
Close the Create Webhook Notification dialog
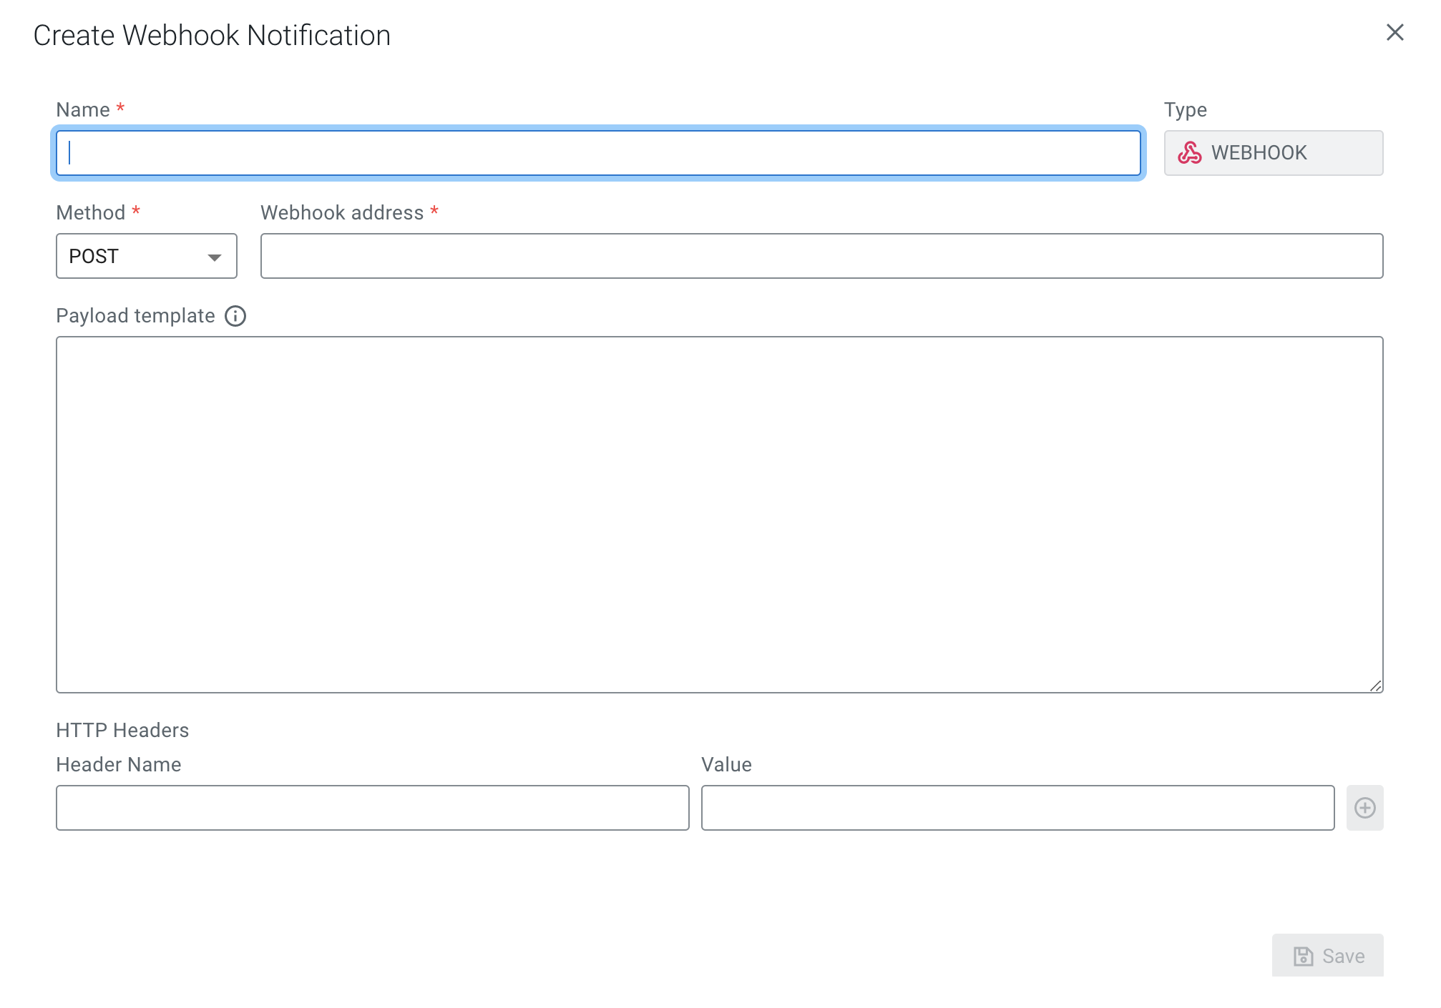1394,32
